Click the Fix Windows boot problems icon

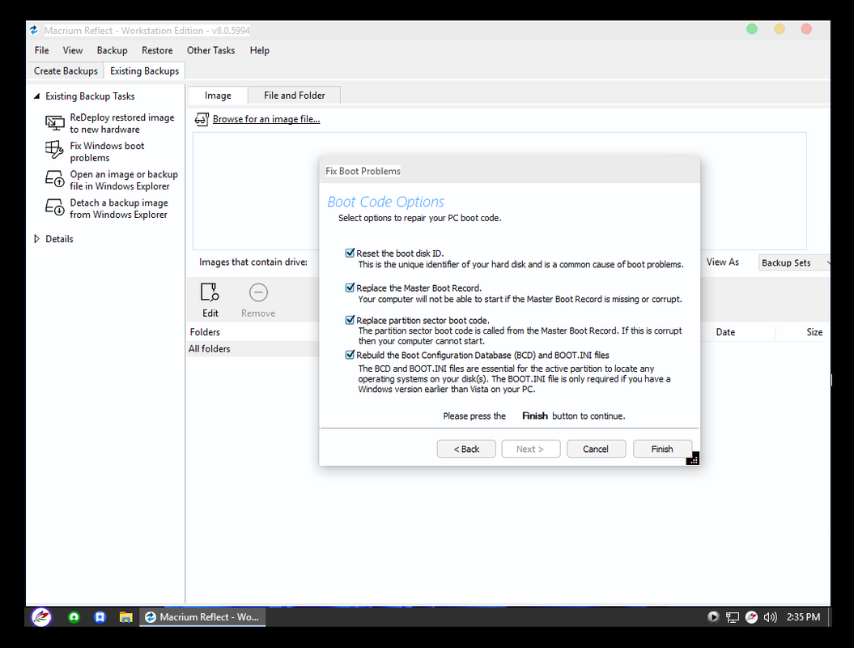pos(54,150)
